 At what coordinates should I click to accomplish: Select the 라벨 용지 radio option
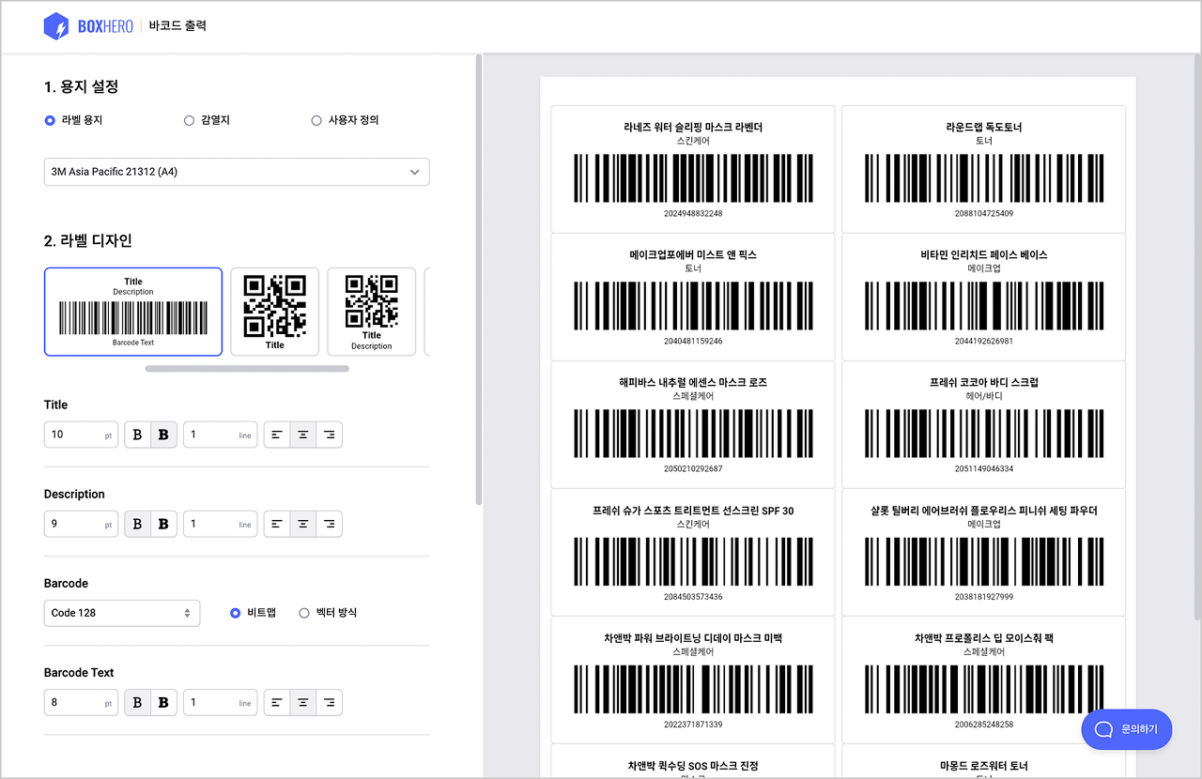point(50,120)
